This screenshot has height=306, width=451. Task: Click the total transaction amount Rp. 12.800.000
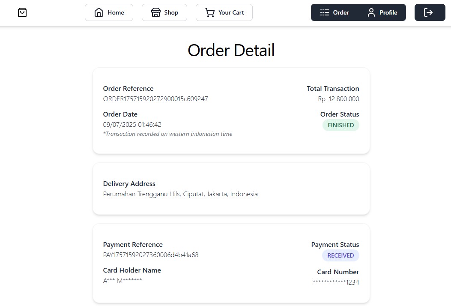338,99
